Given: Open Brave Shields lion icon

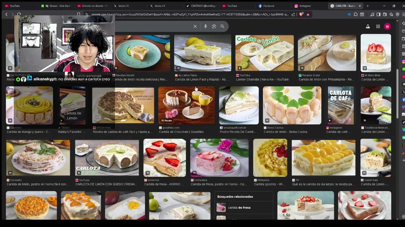Looking at the screenshot, I should pos(301,14).
